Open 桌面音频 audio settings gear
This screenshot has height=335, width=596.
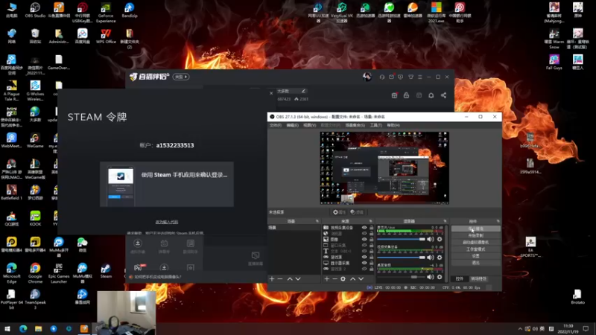(x=440, y=277)
